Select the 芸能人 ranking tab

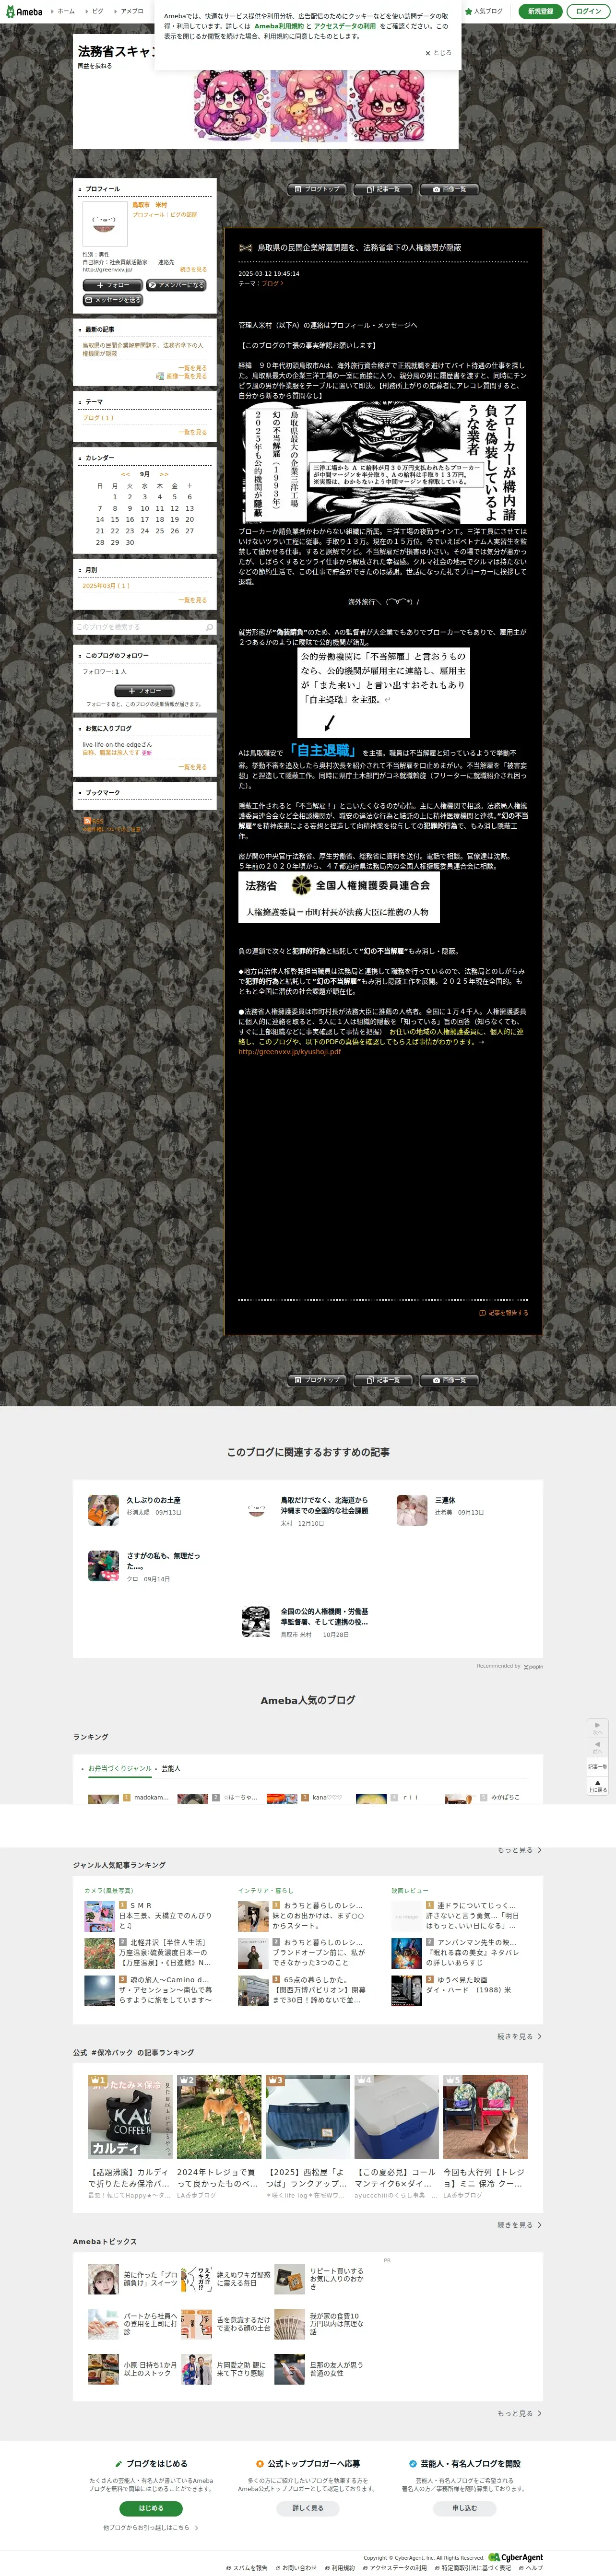click(x=171, y=1768)
